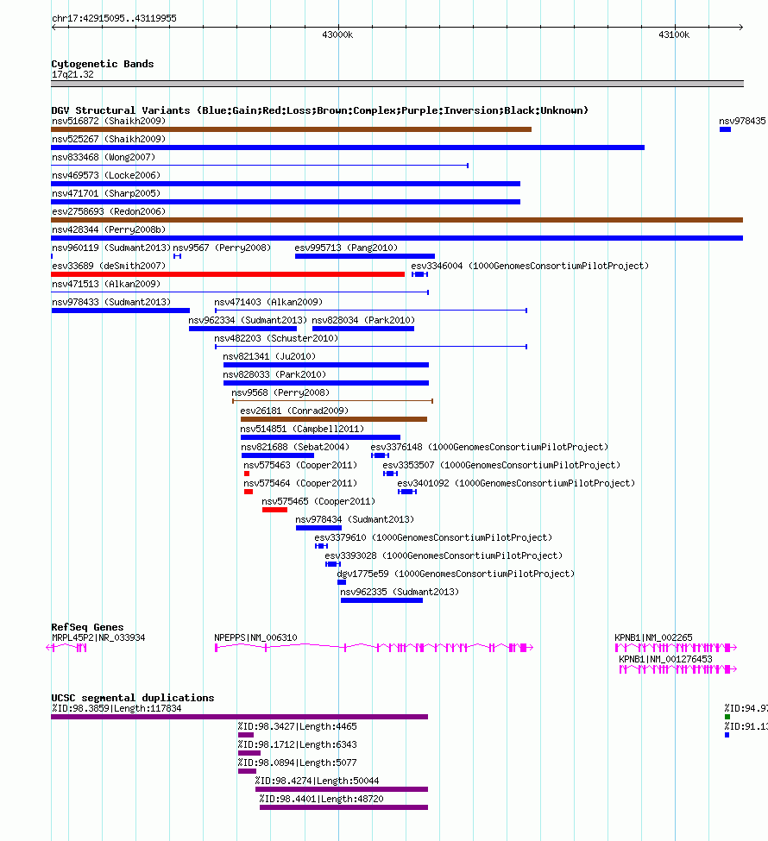
Task: Click the blue %ID:91.1 duplication marker
Action: (x=727, y=736)
